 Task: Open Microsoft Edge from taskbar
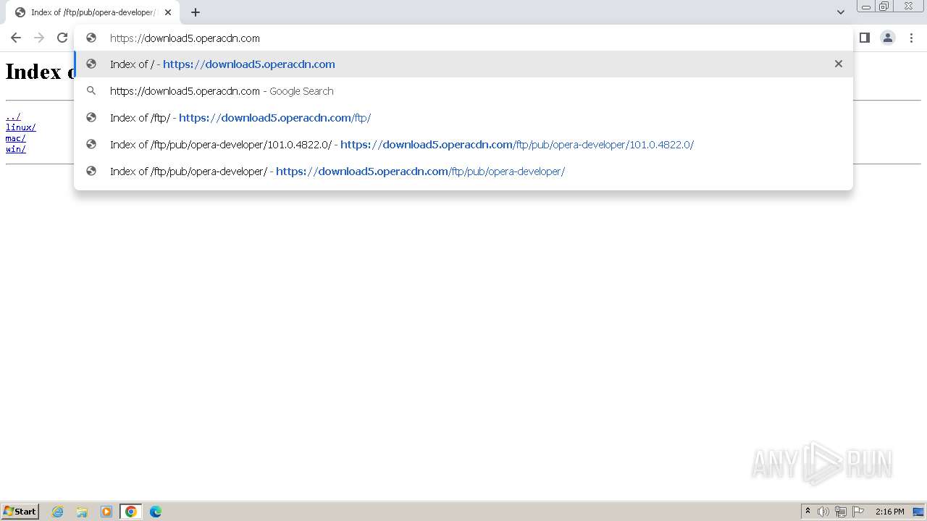click(156, 512)
